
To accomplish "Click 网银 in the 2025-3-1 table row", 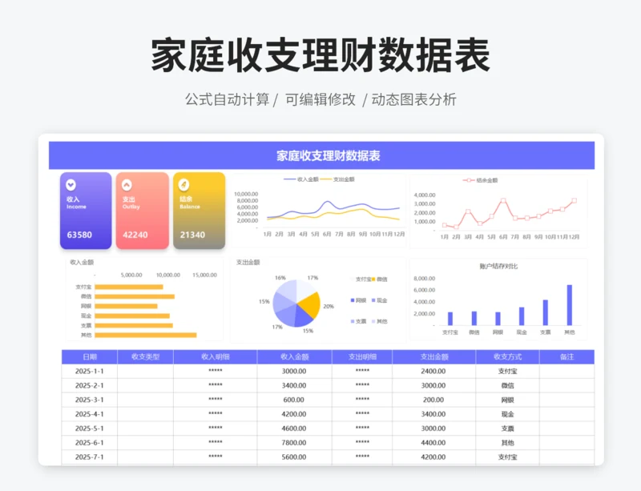I will point(507,400).
